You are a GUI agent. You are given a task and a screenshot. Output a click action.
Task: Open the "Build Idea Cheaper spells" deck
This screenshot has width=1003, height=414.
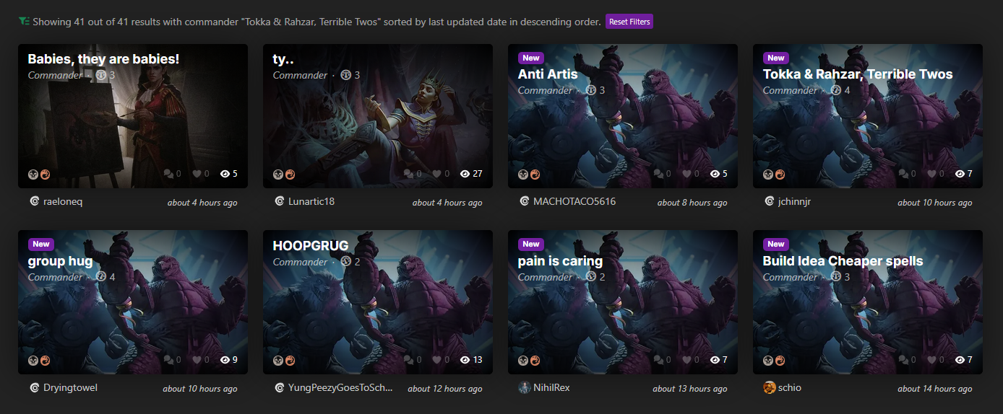pyautogui.click(x=843, y=261)
